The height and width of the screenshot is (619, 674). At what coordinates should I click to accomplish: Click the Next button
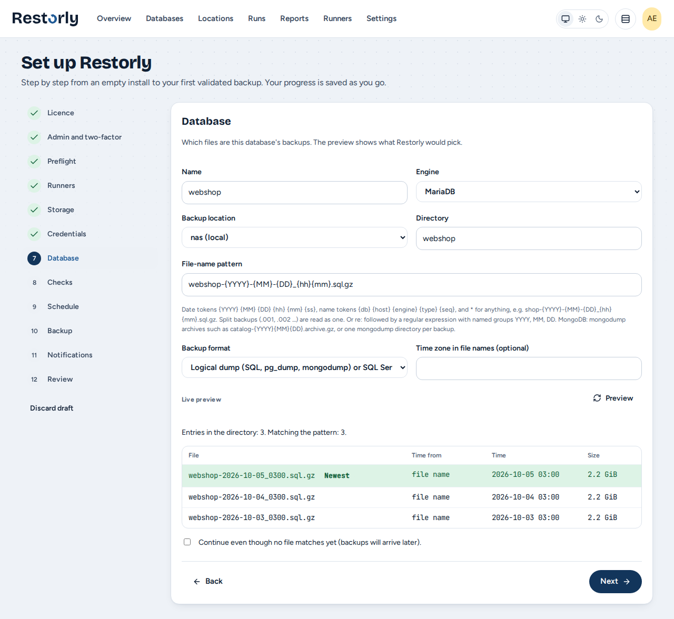point(616,581)
